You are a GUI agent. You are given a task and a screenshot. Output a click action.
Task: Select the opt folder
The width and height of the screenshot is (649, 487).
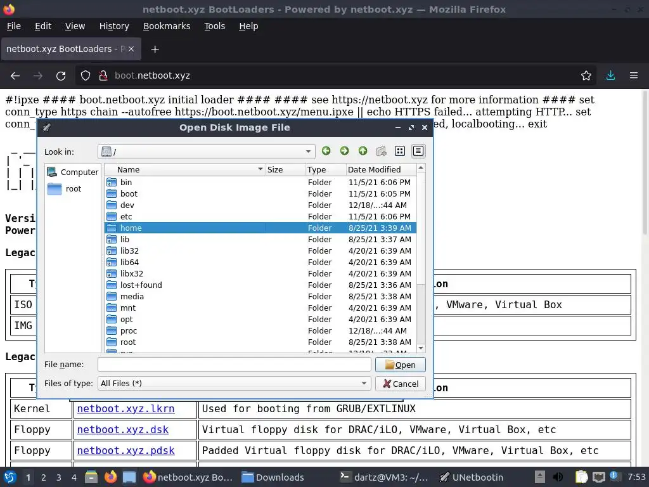260,320
